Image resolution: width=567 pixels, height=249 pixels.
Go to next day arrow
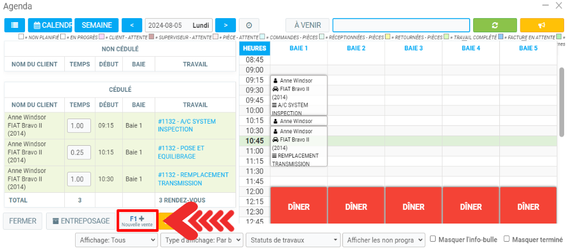tap(225, 26)
